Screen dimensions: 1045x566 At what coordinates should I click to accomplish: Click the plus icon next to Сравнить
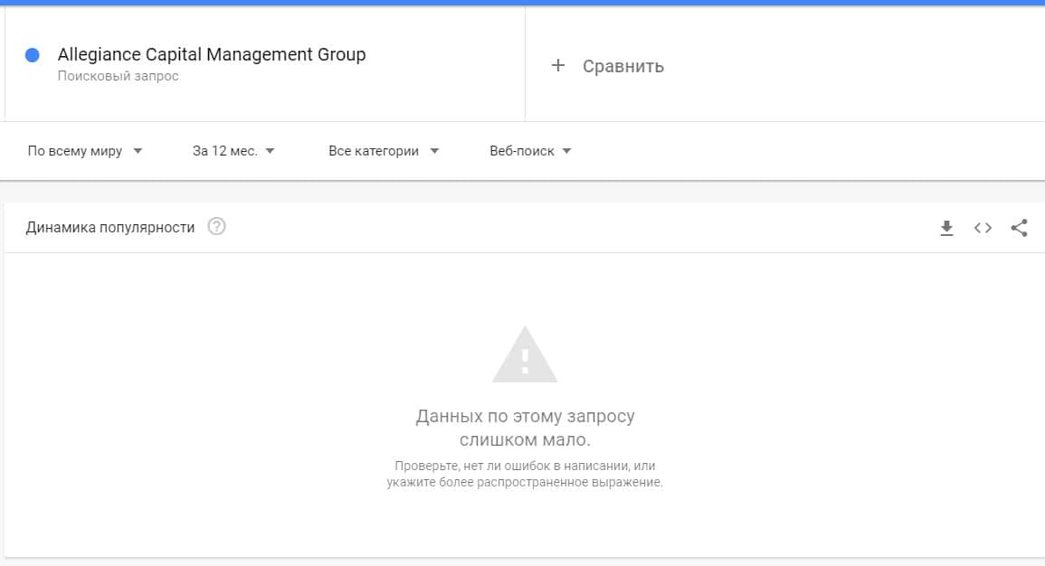[x=558, y=65]
